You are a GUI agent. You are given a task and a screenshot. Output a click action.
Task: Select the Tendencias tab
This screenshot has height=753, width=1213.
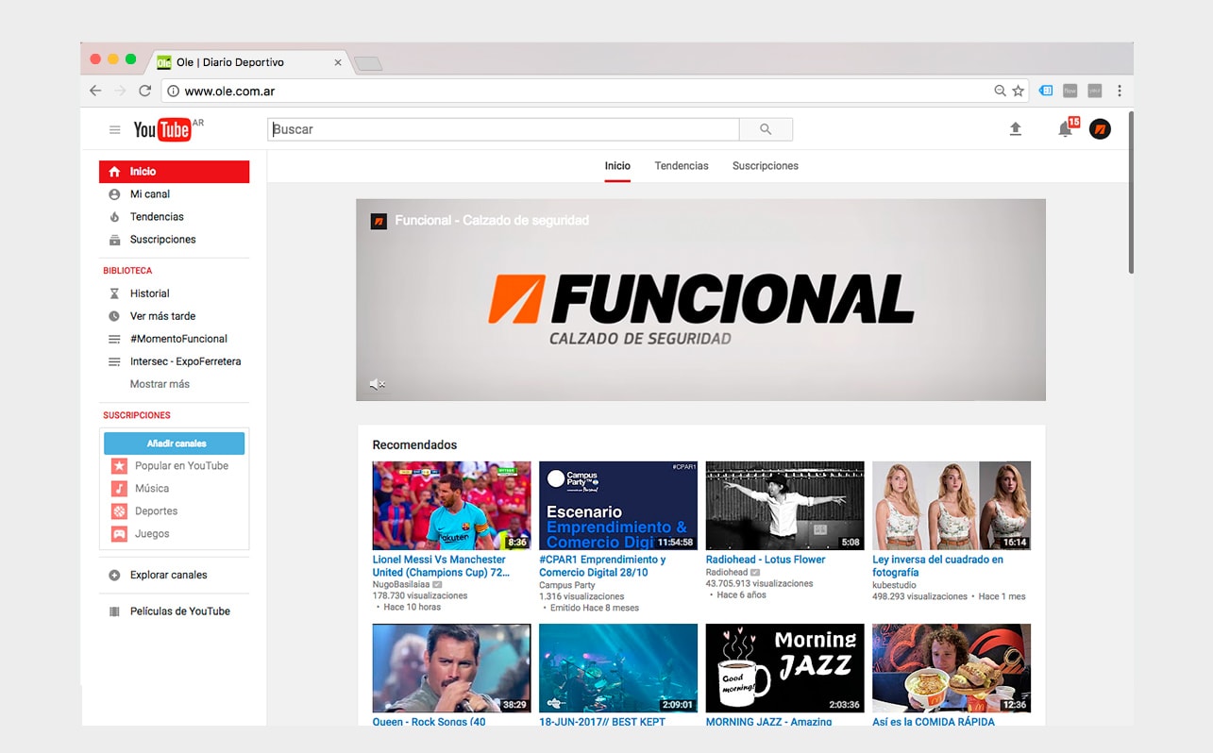coord(682,166)
